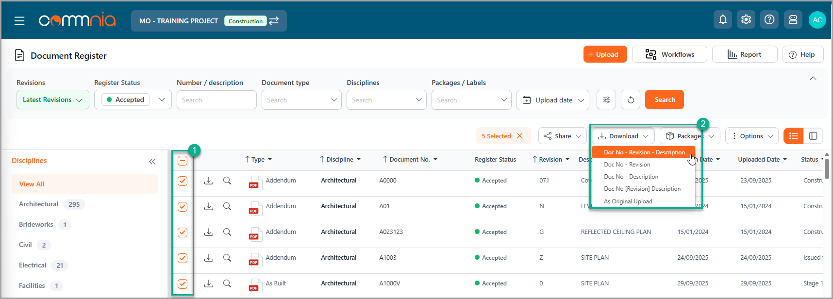The height and width of the screenshot is (299, 833).
Task: Click the reset filters refresh icon
Action: pyautogui.click(x=631, y=100)
